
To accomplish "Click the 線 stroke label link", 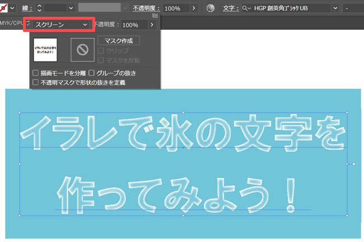I will [27, 8].
